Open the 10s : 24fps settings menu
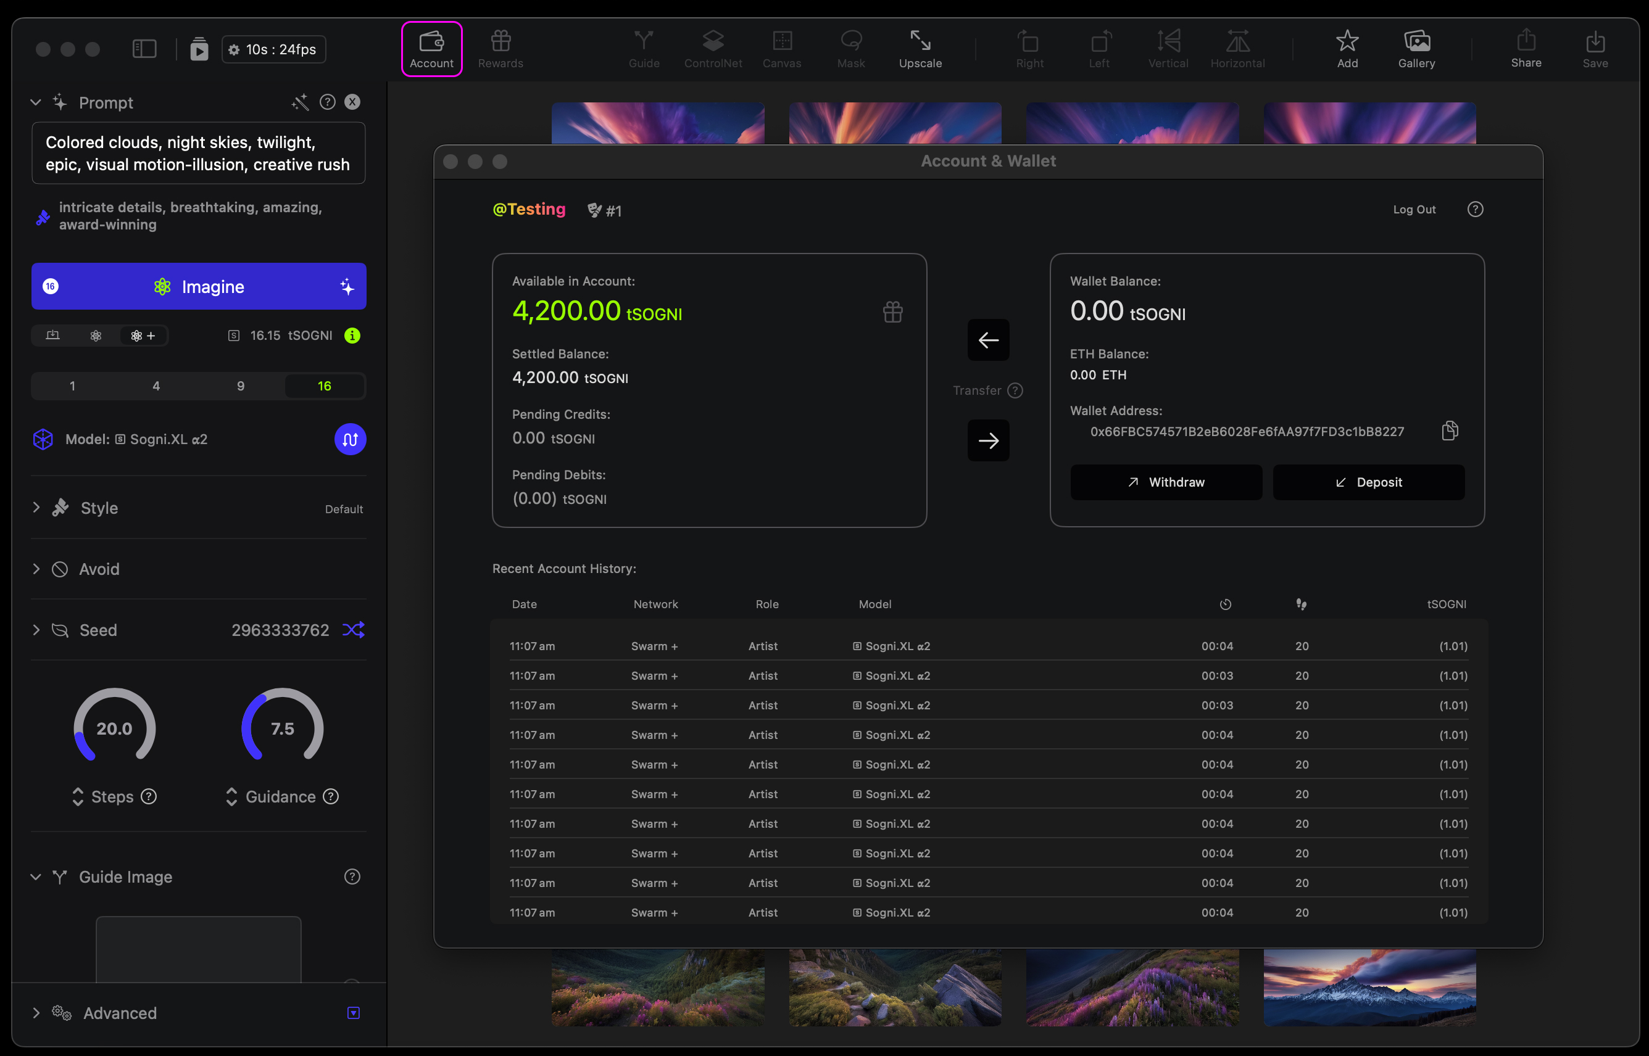The width and height of the screenshot is (1649, 1056). click(273, 49)
